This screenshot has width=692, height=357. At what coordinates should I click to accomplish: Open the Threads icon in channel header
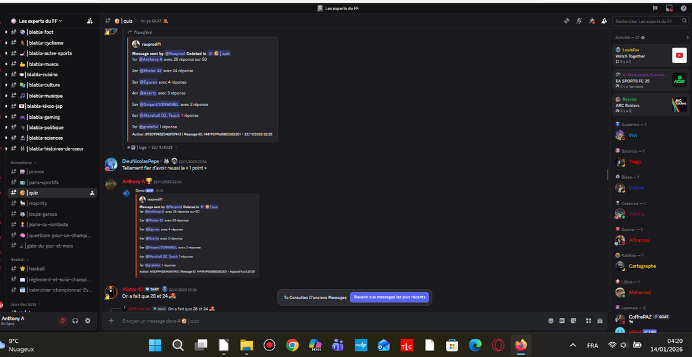click(x=567, y=21)
